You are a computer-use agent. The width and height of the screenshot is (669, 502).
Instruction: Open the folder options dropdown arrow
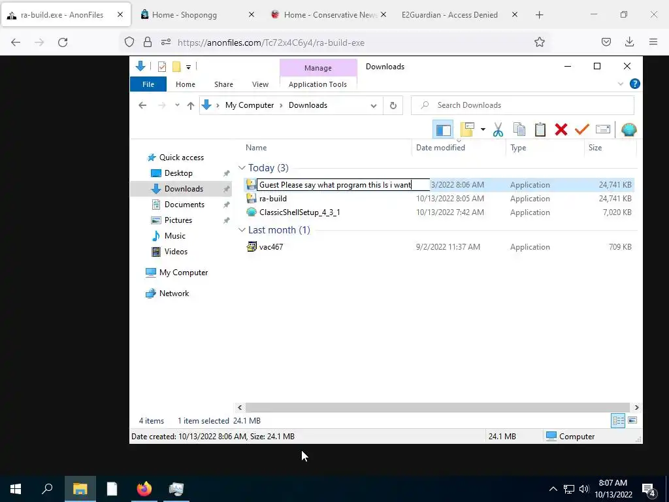483,129
